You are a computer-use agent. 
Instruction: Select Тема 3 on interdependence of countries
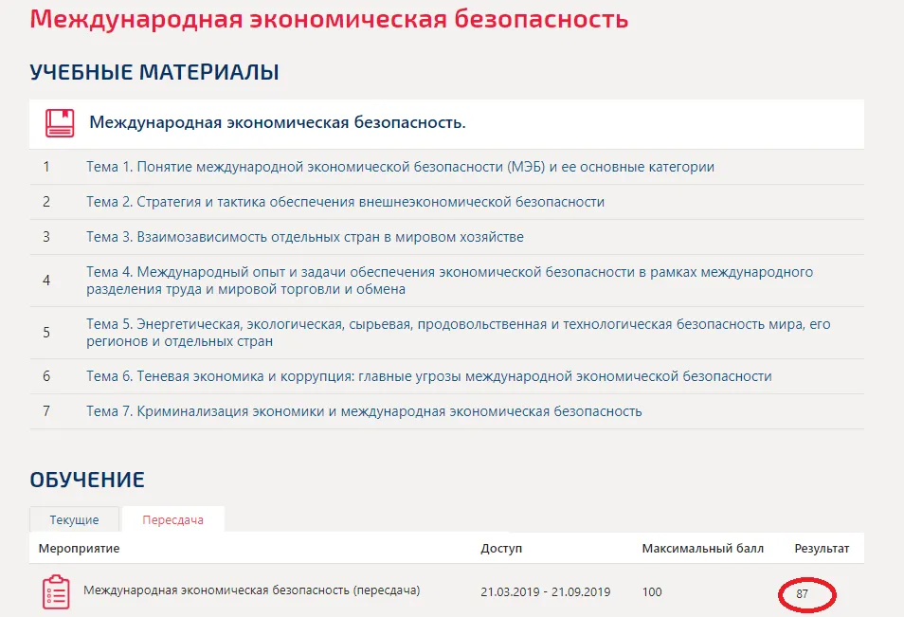tap(304, 237)
